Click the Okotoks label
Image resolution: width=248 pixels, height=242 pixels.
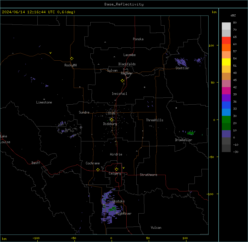119,201
